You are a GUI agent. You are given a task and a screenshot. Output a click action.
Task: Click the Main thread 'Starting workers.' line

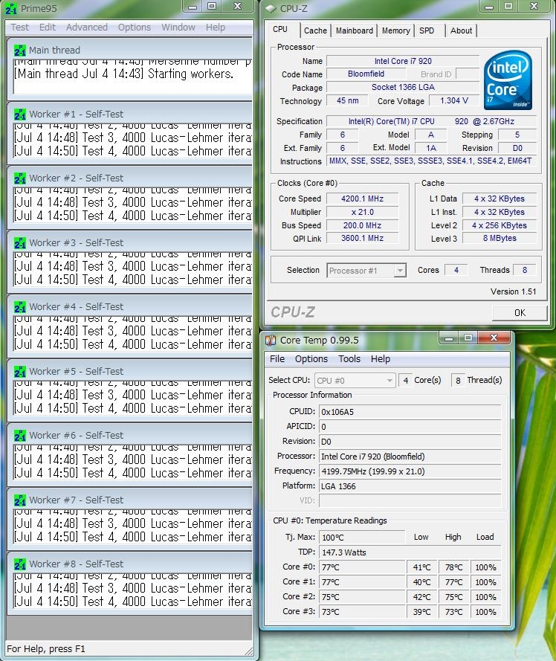123,74
